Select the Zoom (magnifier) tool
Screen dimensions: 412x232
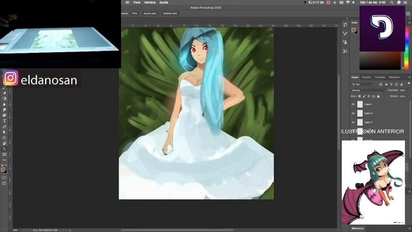pyautogui.click(x=5, y=149)
